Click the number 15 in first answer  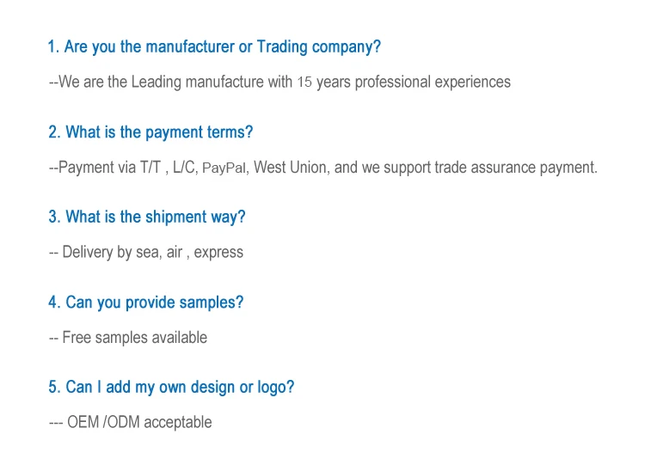[x=304, y=83]
